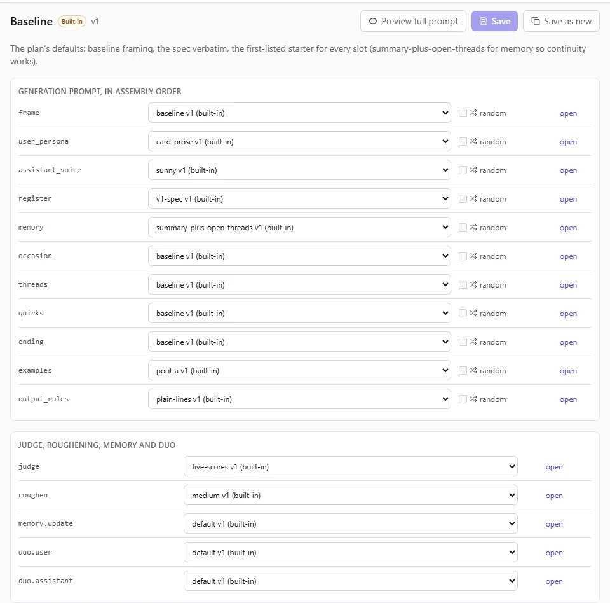Enable random checkbox for ending

pos(463,342)
